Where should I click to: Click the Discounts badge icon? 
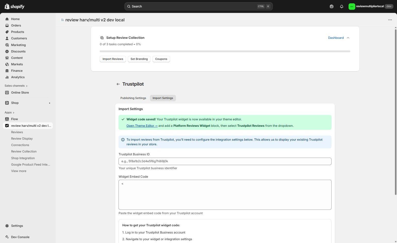[7, 51]
